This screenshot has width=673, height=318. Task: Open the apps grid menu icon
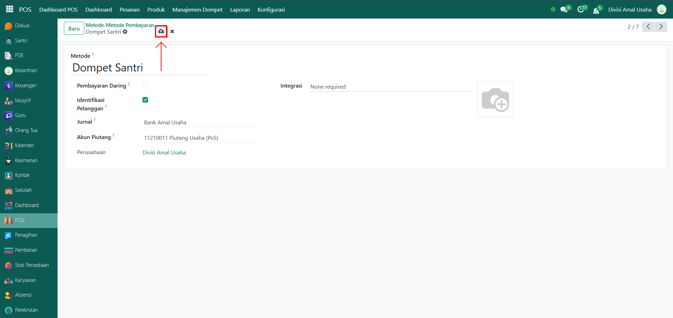click(x=9, y=9)
